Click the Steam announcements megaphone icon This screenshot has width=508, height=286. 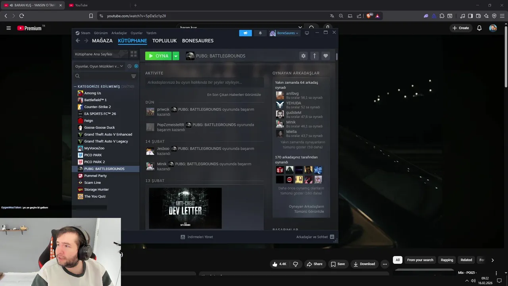click(x=245, y=33)
